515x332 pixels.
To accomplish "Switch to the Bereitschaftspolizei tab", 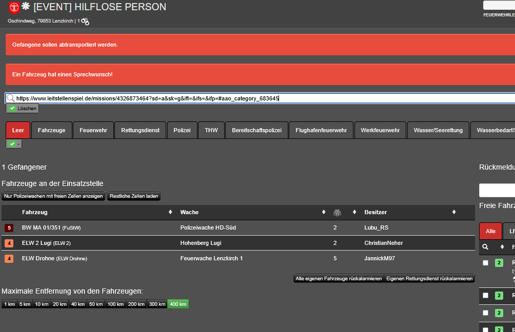I will 256,130.
